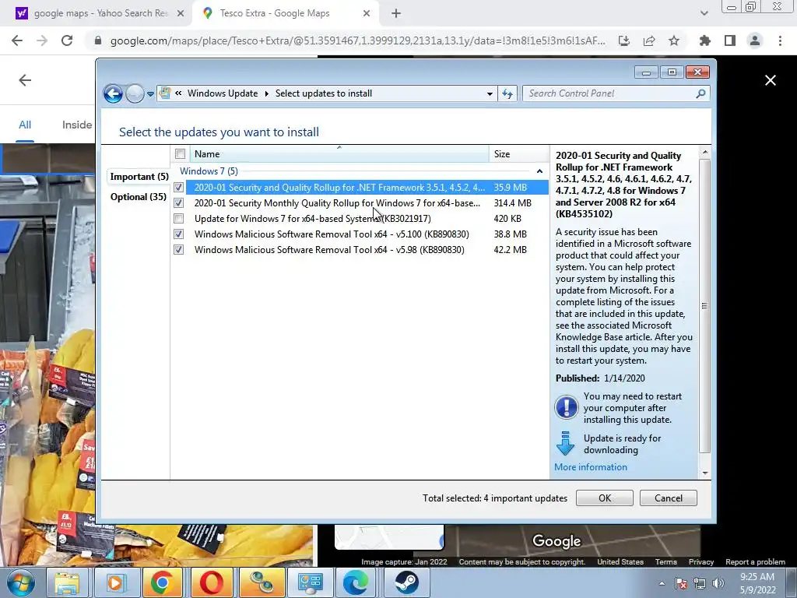Click the volume speaker tray icon
This screenshot has width=797, height=598.
[718, 583]
